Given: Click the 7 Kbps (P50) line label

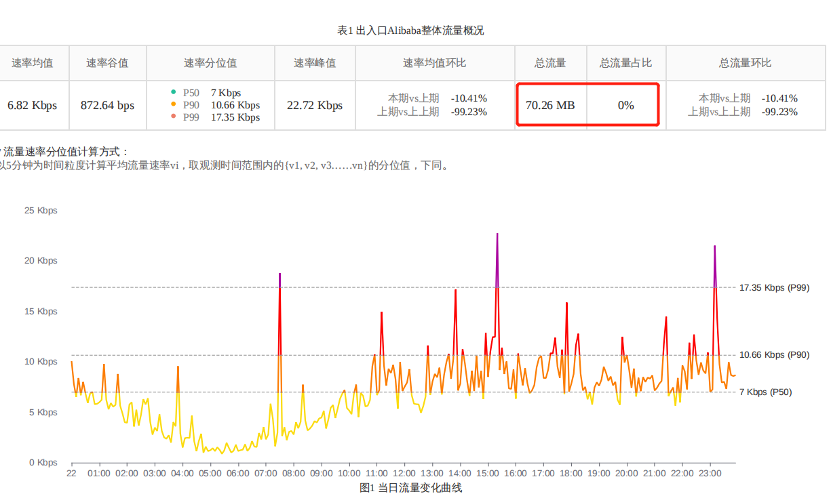Looking at the screenshot, I should pyautogui.click(x=765, y=392).
